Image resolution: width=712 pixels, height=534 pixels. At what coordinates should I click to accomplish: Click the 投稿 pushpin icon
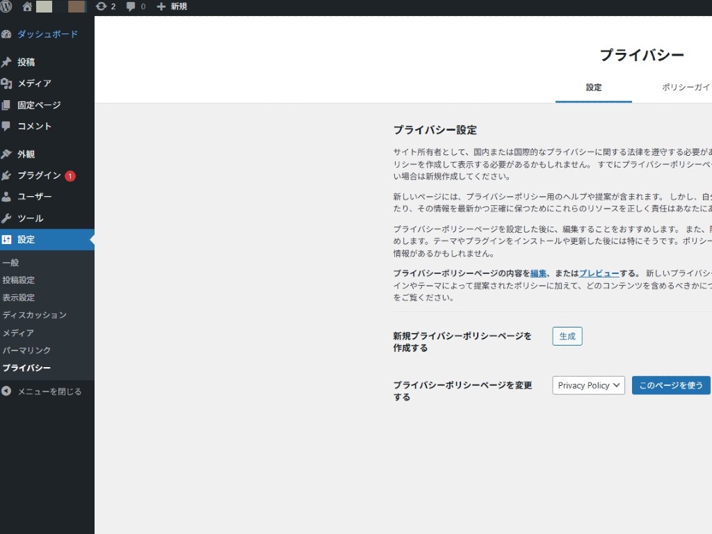(6, 62)
